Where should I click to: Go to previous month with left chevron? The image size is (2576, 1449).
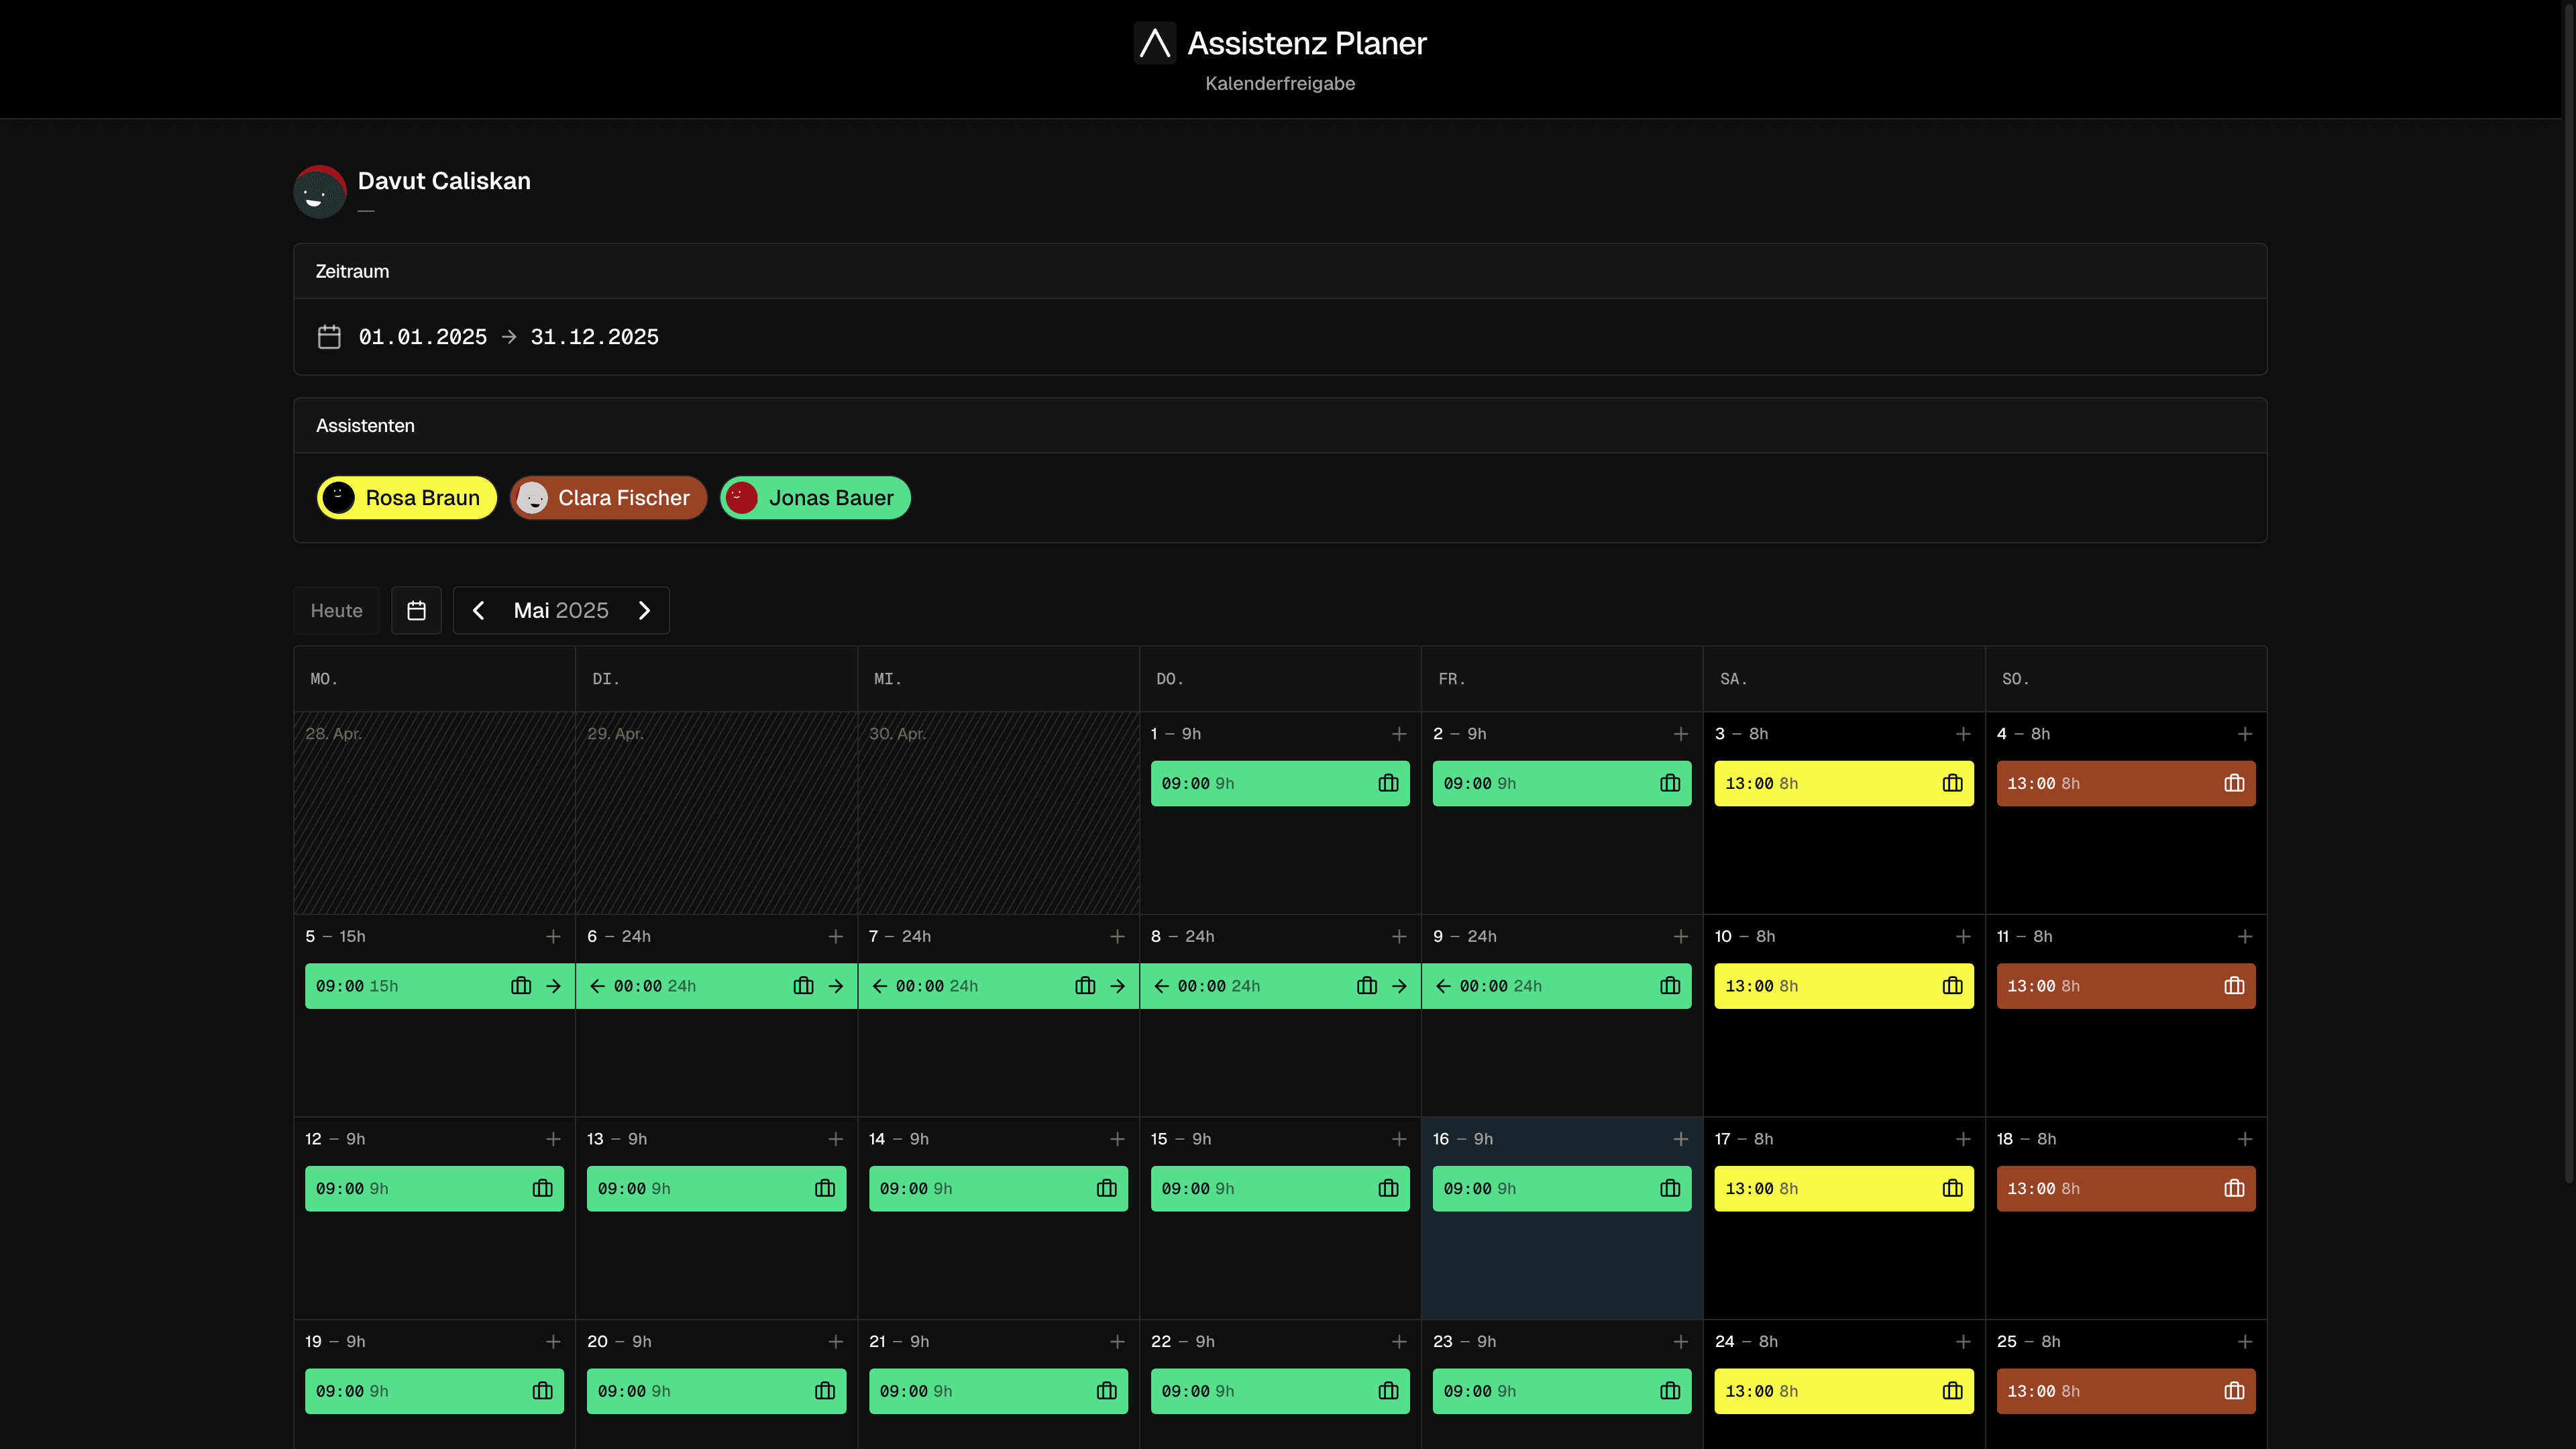[x=478, y=610]
